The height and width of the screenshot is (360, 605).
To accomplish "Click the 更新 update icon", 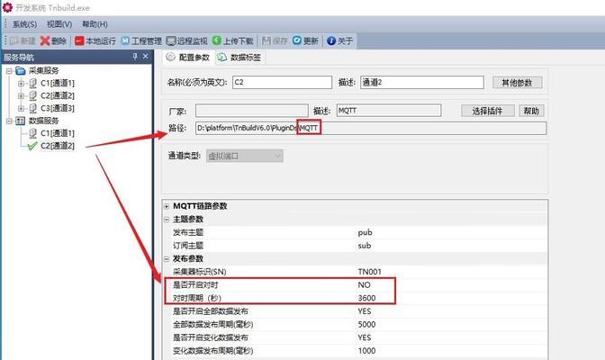I will pos(297,40).
